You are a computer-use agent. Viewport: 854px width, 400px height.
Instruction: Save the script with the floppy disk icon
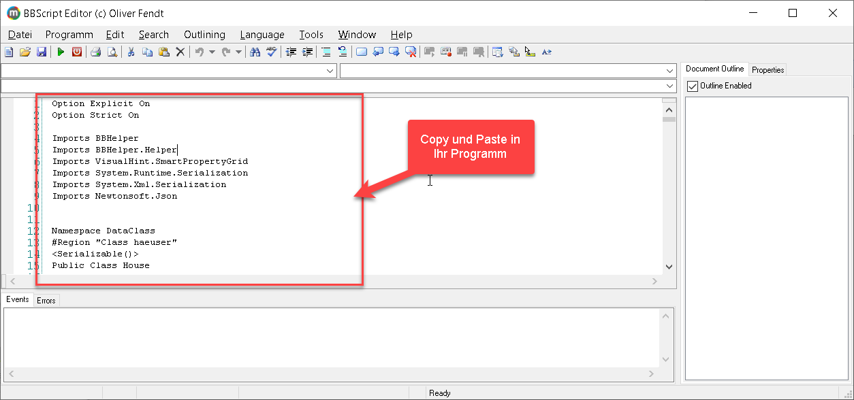pyautogui.click(x=42, y=52)
